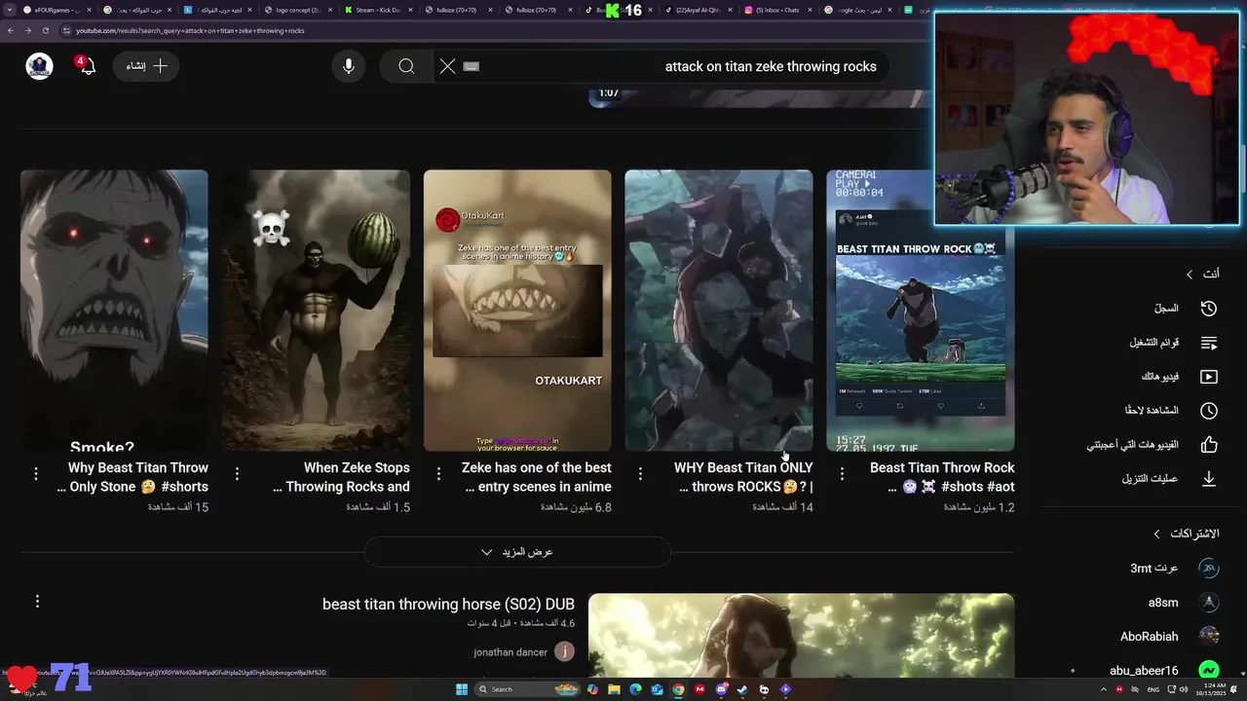Open the عرنت 3rnt subscription channel
The width and height of the screenshot is (1247, 701).
point(1174,569)
